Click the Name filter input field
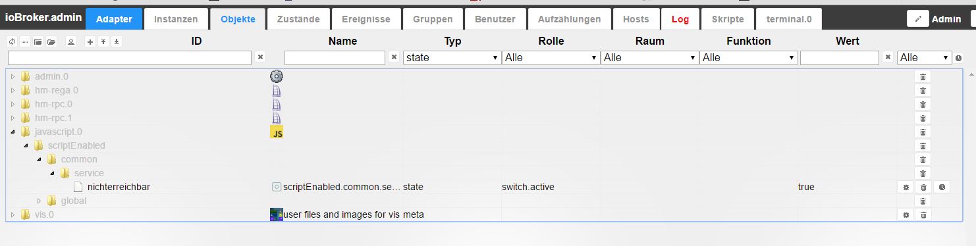976x246 pixels. click(x=335, y=58)
